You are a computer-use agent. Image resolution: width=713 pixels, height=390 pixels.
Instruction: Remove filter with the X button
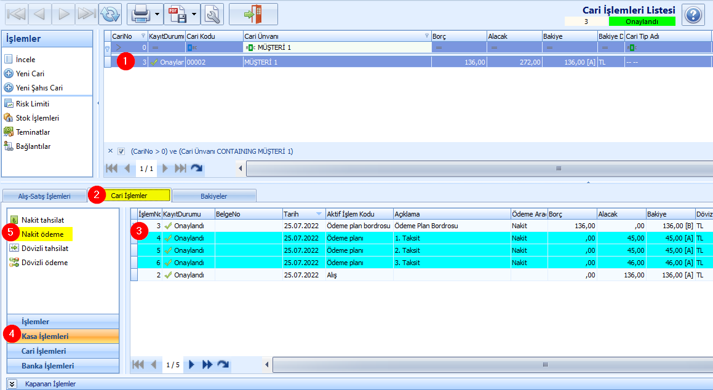(x=110, y=151)
